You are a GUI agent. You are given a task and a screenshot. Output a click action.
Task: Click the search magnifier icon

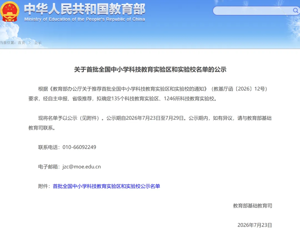pyautogui.click(x=296, y=10)
